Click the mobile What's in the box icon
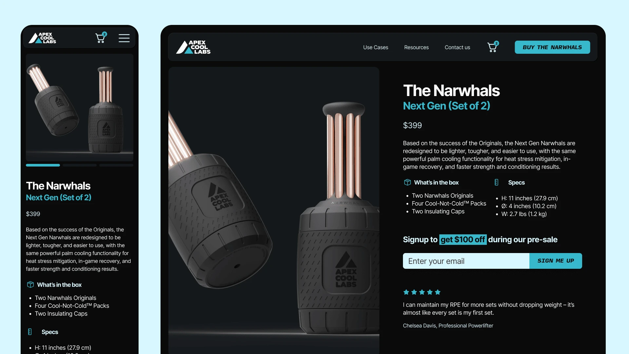Viewport: 629px width, 354px height. pyautogui.click(x=30, y=285)
